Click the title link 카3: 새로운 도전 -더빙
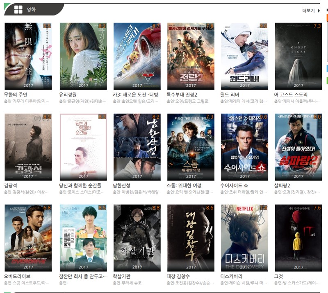The image size is (328, 293). point(136,95)
